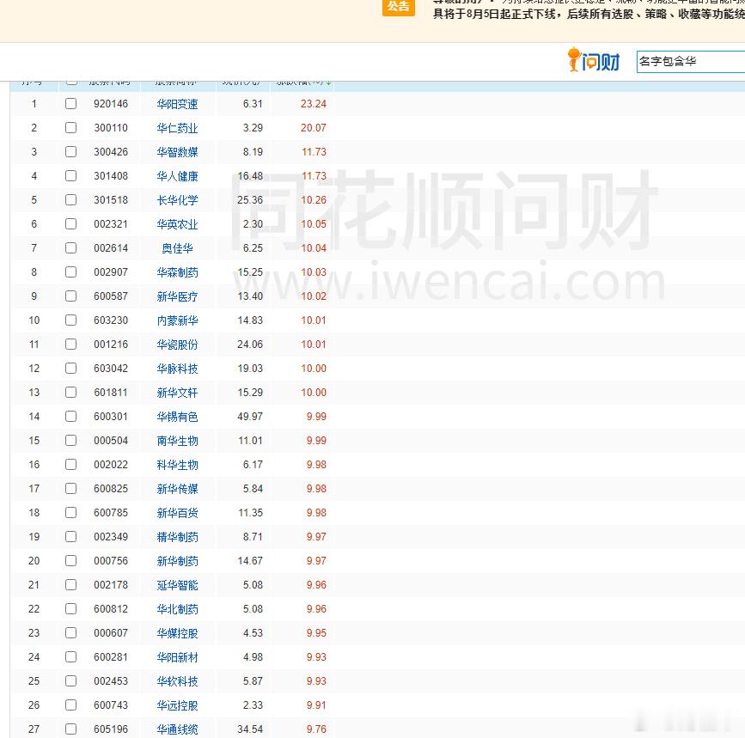The image size is (745, 738).
Task: Open stock link 新华医疗
Action: click(177, 296)
